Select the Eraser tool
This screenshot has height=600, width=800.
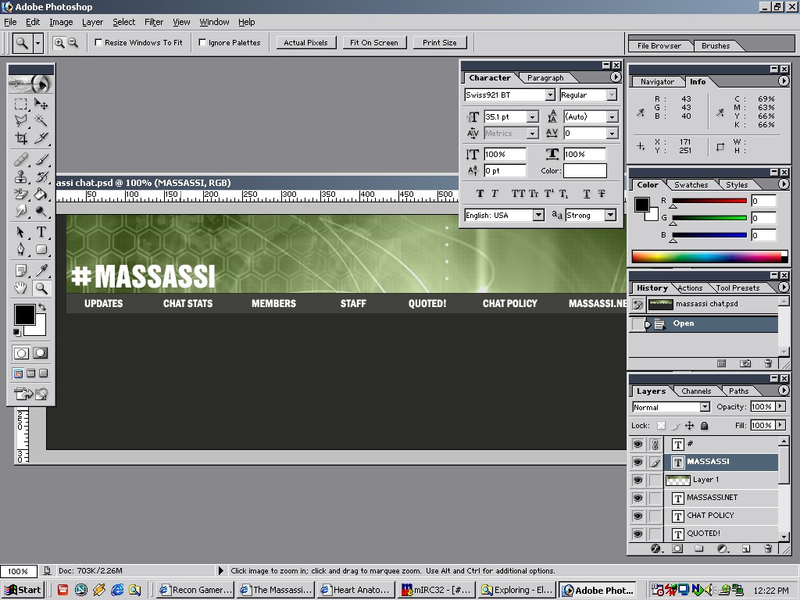tap(21, 194)
